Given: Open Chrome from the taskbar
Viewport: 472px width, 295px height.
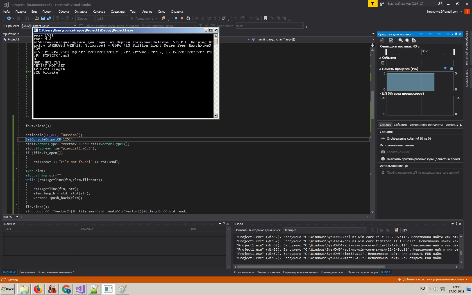Looking at the screenshot, I should pyautogui.click(x=66, y=289).
